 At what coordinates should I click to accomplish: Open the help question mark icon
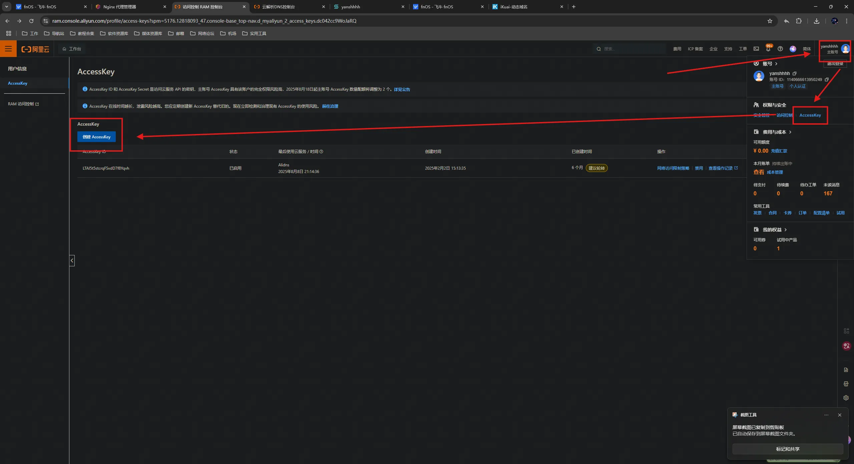point(780,49)
